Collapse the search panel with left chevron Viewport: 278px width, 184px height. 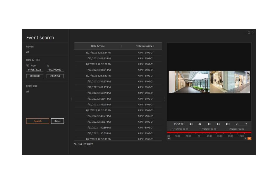(71, 99)
